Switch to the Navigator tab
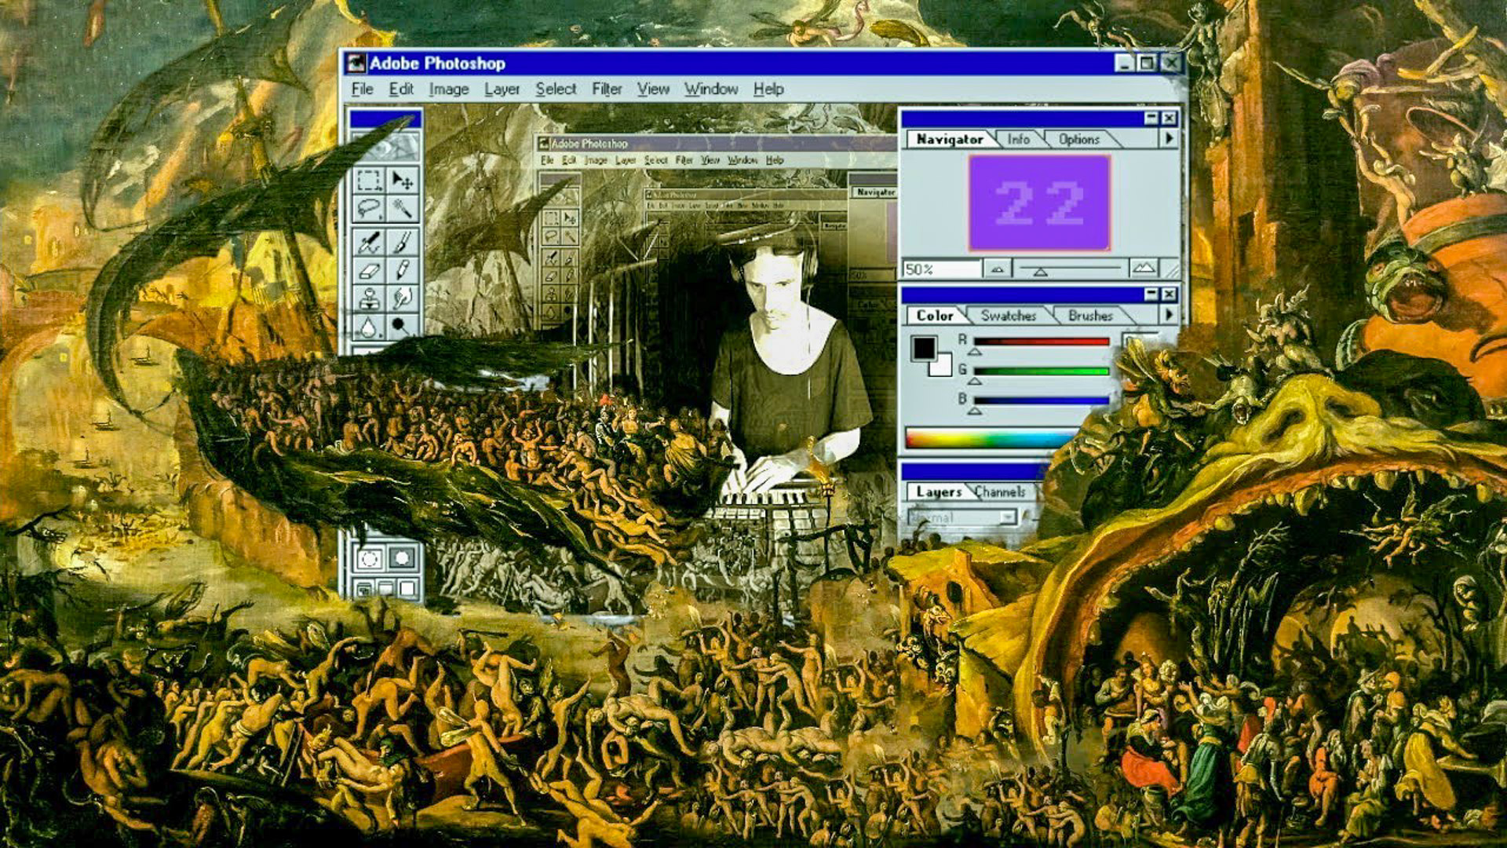Screen dimensions: 1507x848 pos(950,139)
